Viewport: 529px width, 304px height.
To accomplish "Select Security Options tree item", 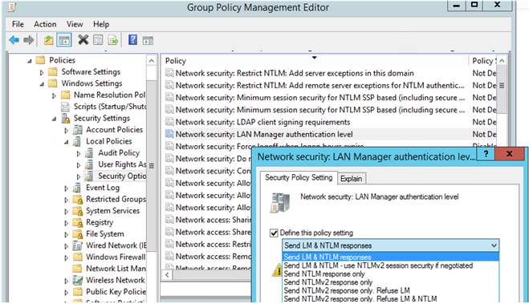I will pos(122,176).
